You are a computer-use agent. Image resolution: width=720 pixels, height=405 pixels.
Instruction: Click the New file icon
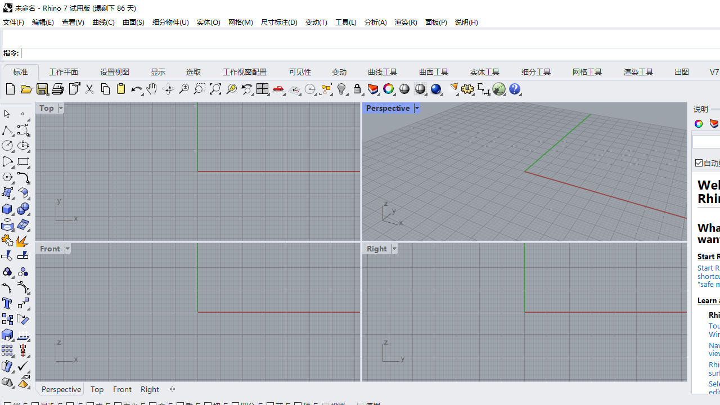[10, 89]
